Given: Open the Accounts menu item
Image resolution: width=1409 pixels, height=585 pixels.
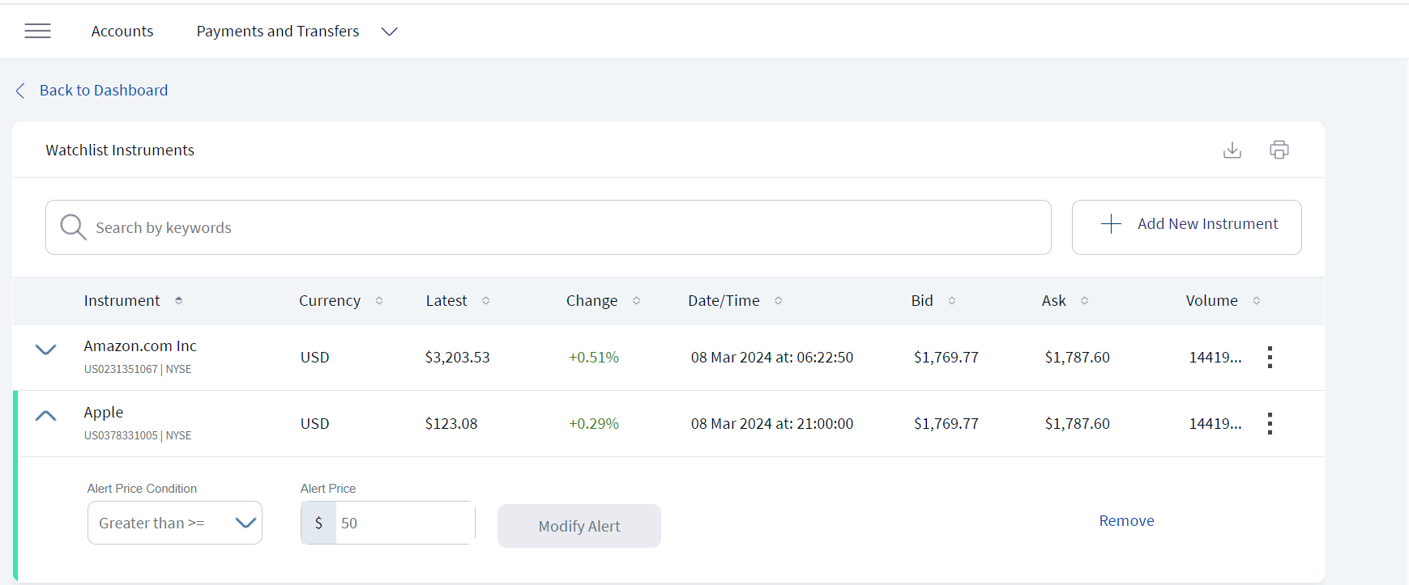Looking at the screenshot, I should pyautogui.click(x=122, y=31).
